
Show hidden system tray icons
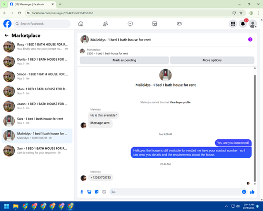point(226,206)
